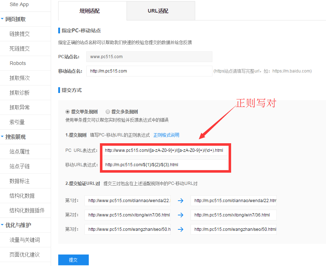Open 站点子链 in sidebar

point(19,166)
